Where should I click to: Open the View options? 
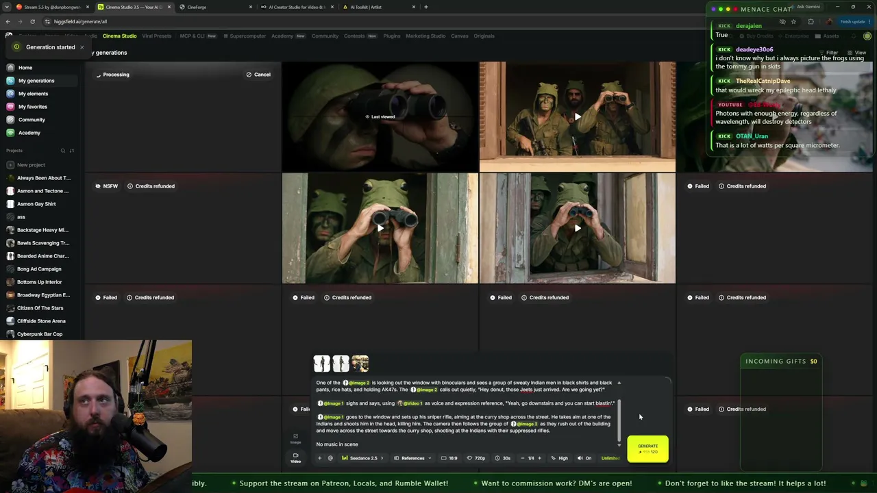tap(856, 53)
